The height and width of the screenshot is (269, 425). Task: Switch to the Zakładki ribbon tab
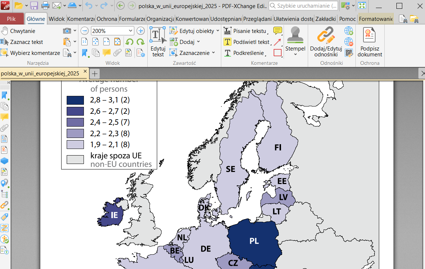325,19
